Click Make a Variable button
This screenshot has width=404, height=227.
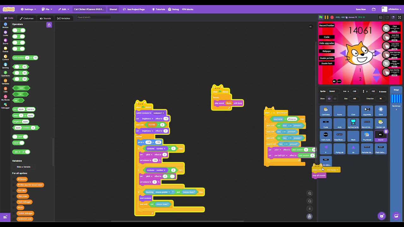click(24, 167)
